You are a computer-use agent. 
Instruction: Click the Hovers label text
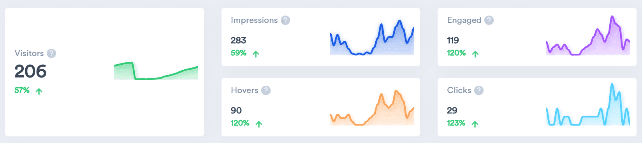pyautogui.click(x=244, y=90)
